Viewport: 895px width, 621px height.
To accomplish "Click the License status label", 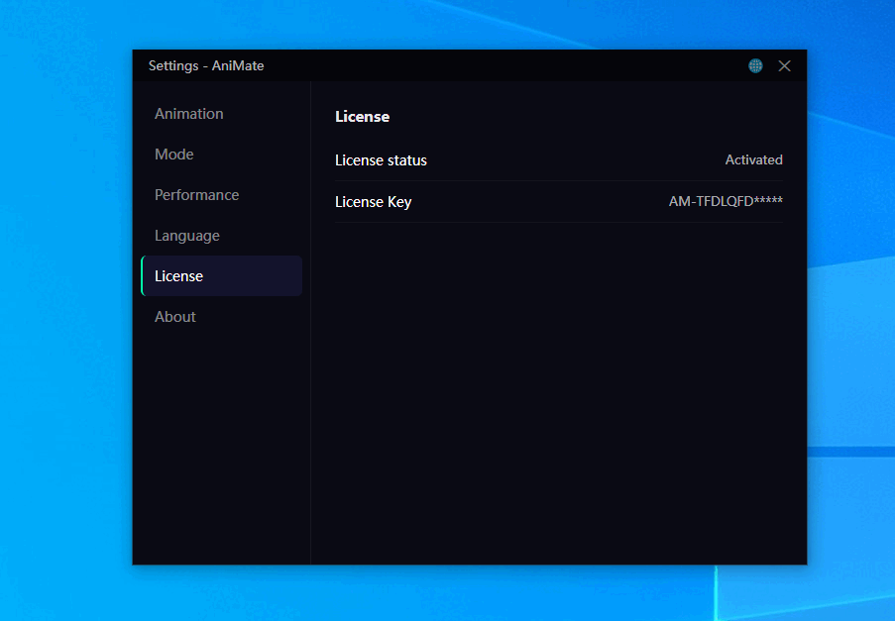I will [x=381, y=160].
